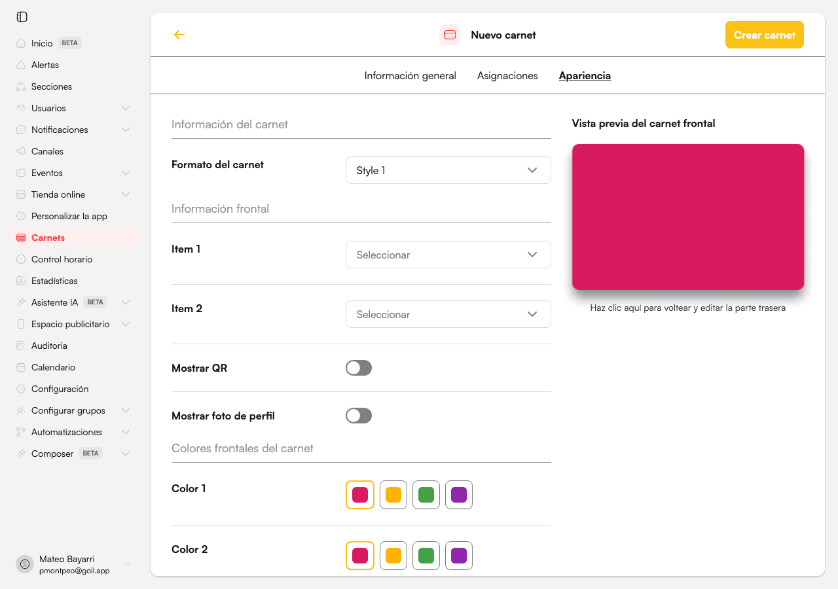Click the Canales megaphone icon
Viewport: 838px width, 589px height.
click(21, 151)
